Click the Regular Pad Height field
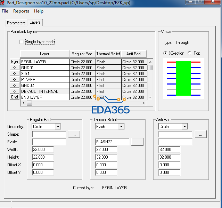 click(x=43, y=157)
